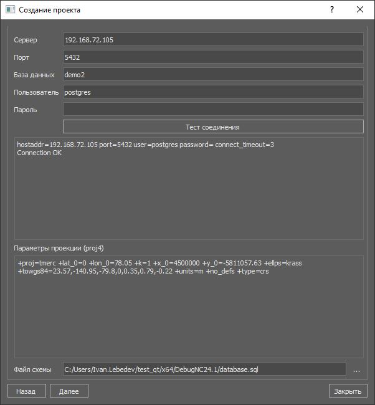Click the База данных label
The width and height of the screenshot is (375, 405).
point(35,75)
